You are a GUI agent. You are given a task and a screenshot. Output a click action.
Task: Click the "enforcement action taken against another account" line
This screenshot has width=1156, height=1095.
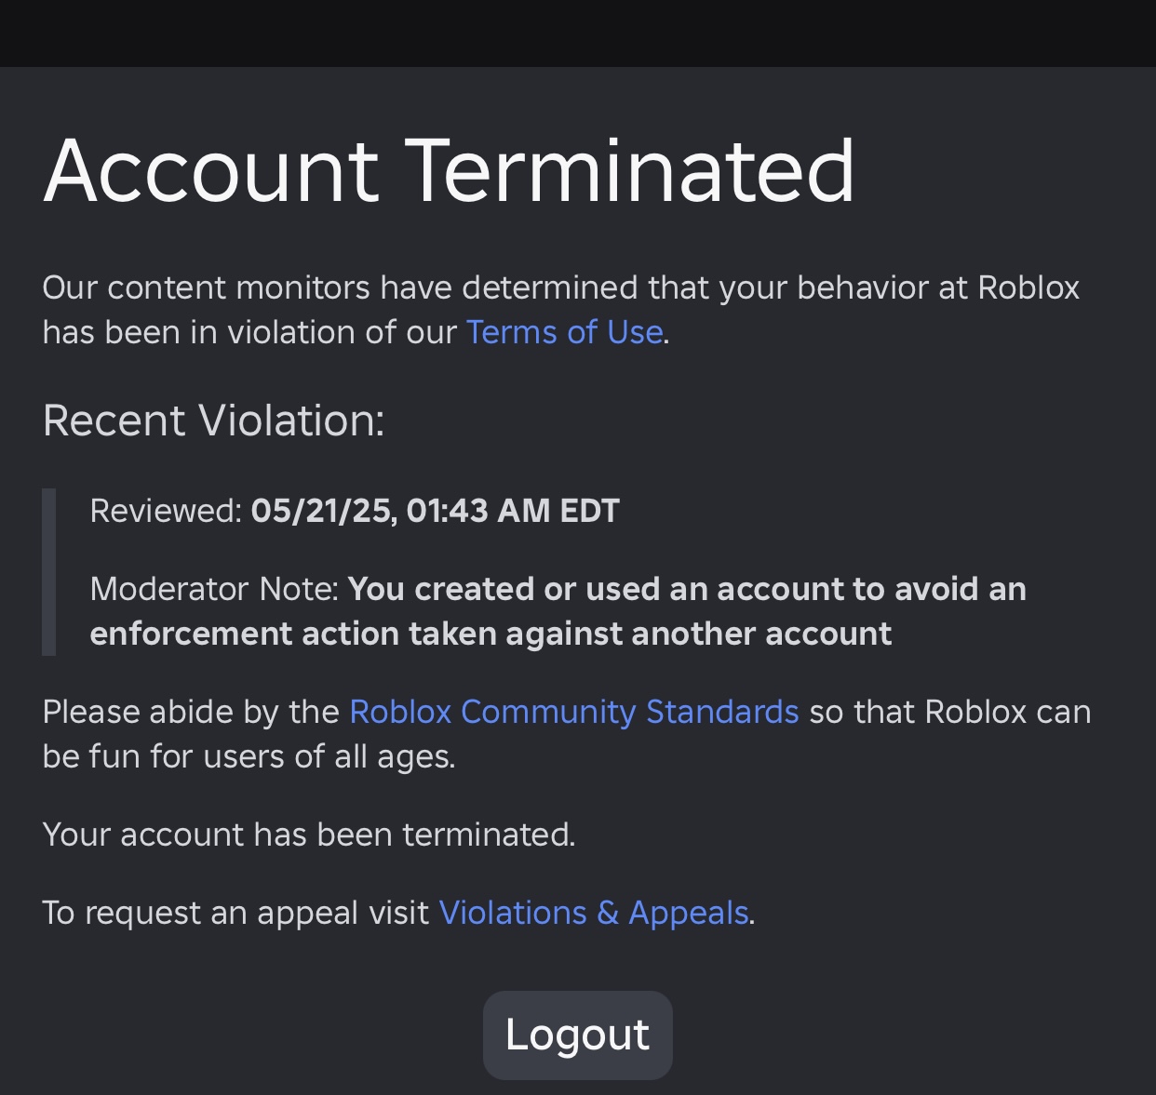[x=491, y=634]
